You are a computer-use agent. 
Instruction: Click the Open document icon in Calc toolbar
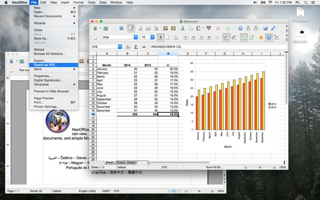point(106,28)
